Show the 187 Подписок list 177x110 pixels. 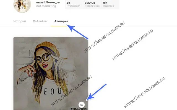108,4
